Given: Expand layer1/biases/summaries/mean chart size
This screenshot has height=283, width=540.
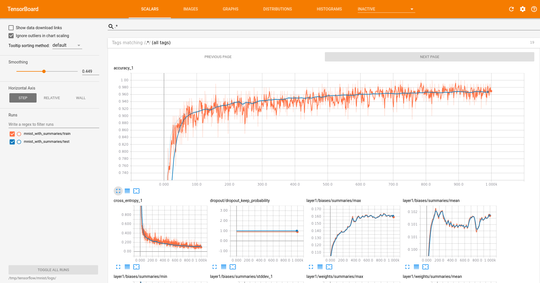Looking at the screenshot, I should pos(407,267).
